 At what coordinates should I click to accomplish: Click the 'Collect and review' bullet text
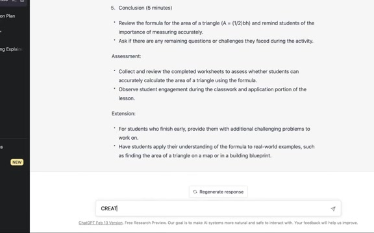208,76
